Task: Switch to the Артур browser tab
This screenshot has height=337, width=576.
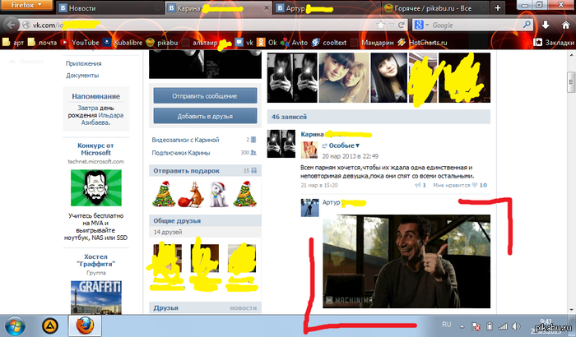Action: pos(327,8)
